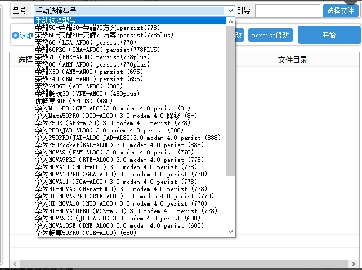Select 华为Mate50 (CET-AL00) entry

point(130,108)
